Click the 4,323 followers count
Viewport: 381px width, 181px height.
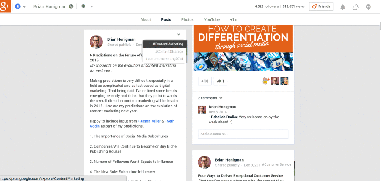click(x=267, y=6)
